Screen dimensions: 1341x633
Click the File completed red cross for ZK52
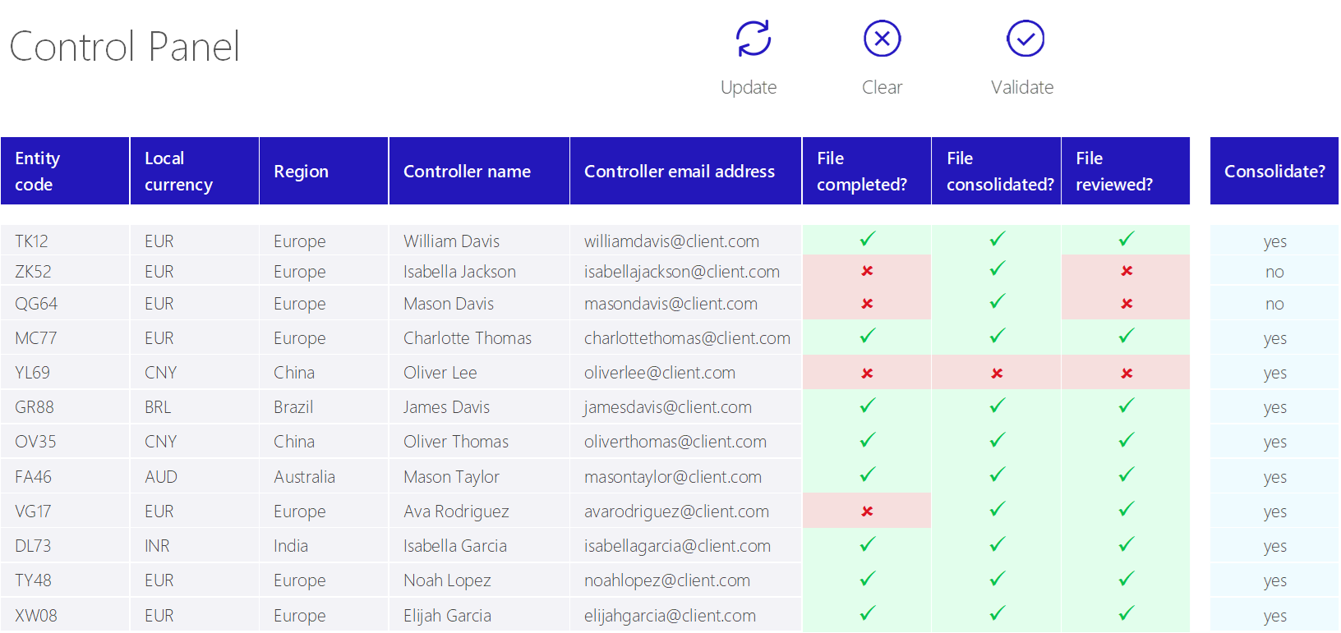click(x=867, y=271)
